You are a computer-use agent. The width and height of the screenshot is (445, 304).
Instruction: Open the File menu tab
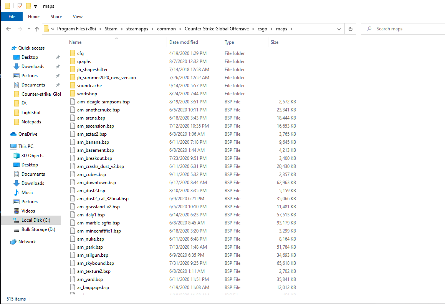pos(12,17)
